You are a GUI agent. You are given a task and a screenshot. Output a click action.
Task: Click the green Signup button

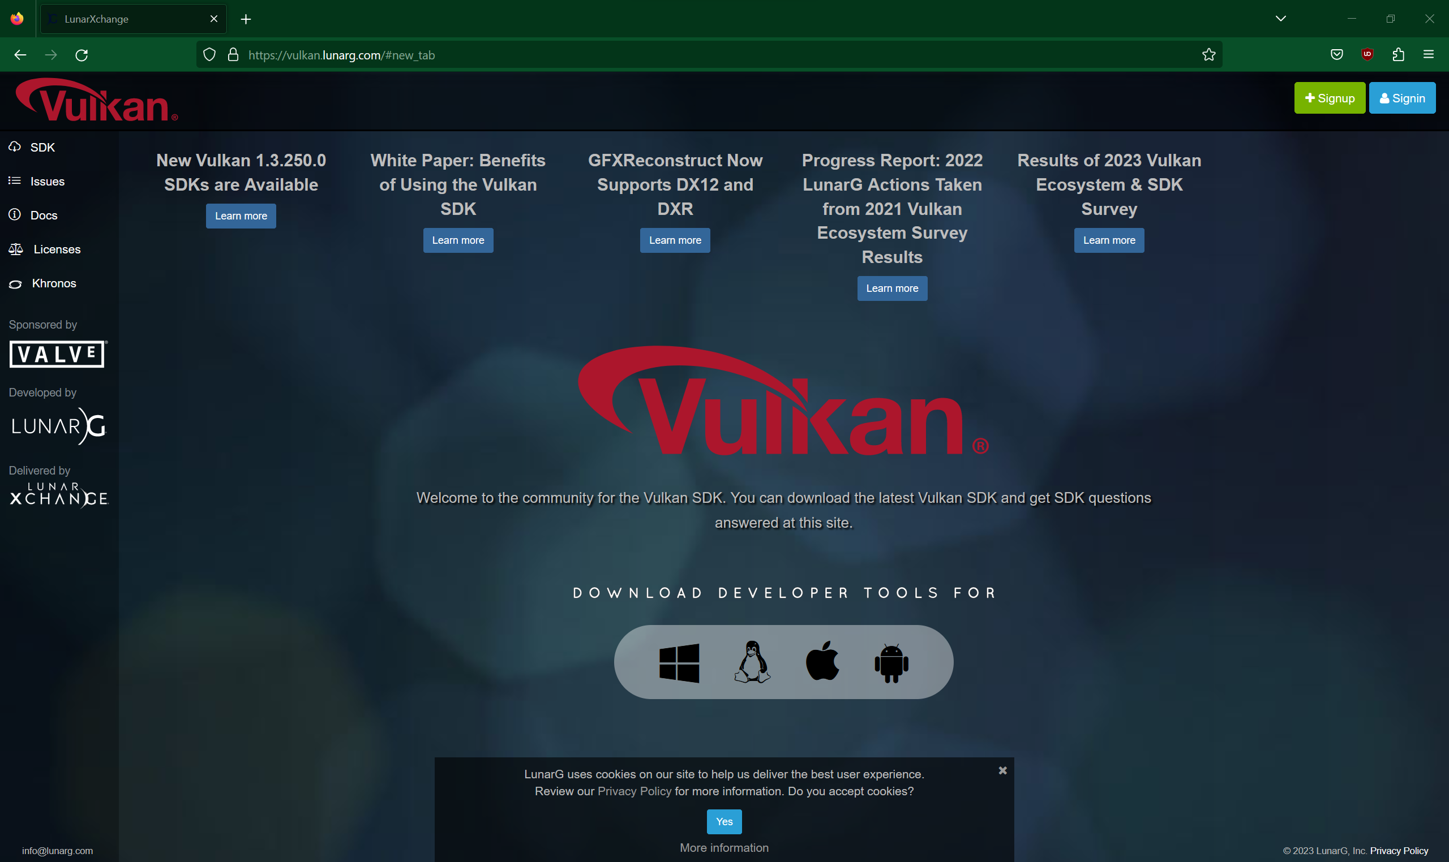pos(1329,98)
